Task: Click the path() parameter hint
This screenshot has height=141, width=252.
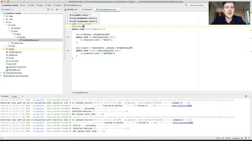Action: (x=80, y=15)
